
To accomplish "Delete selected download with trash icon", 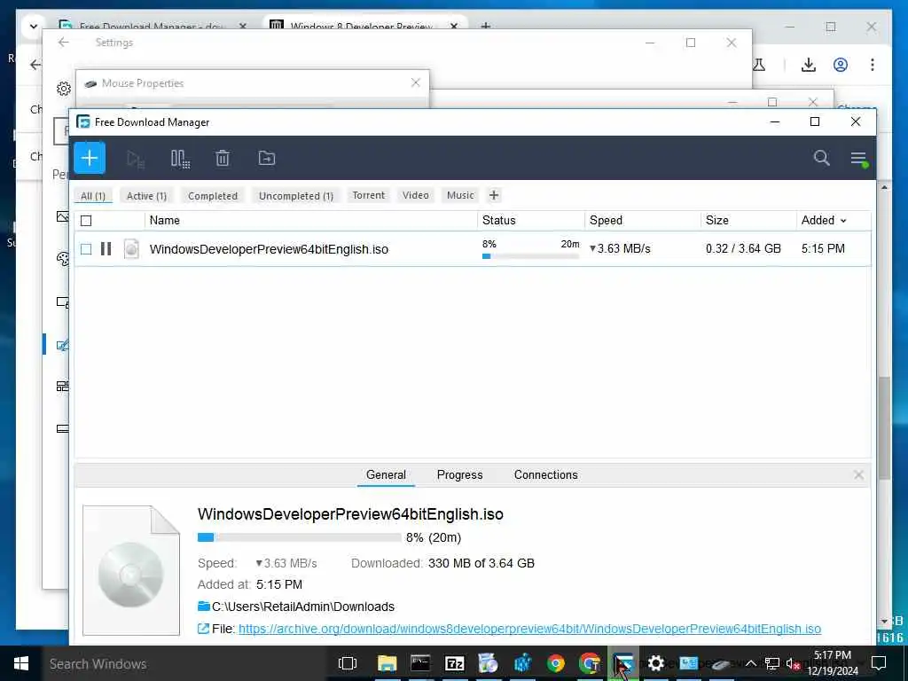I will coord(223,158).
